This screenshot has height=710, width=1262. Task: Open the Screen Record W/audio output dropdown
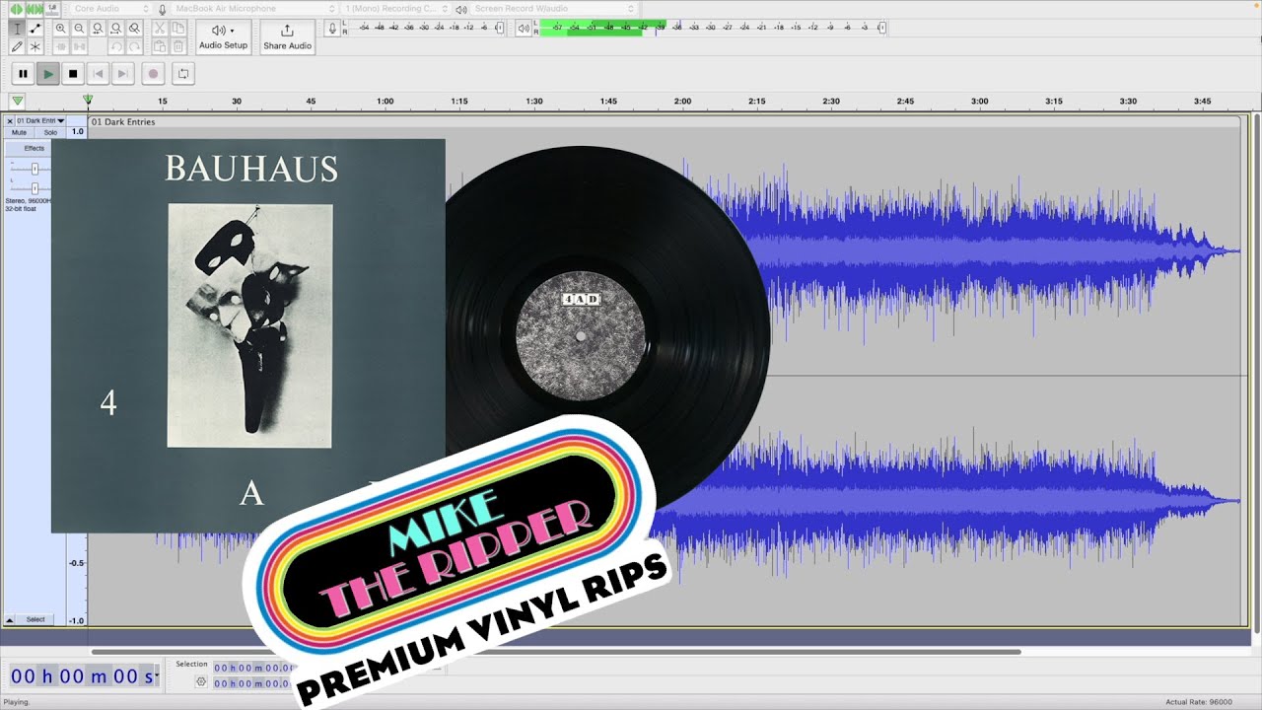coord(554,9)
